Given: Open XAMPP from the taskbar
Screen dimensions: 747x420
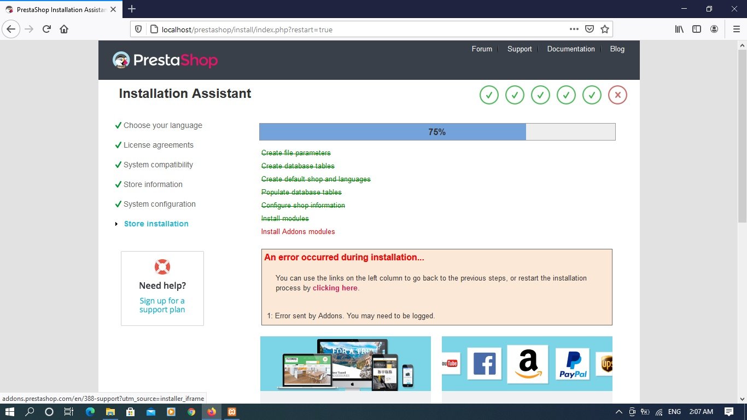Looking at the screenshot, I should pos(232,412).
